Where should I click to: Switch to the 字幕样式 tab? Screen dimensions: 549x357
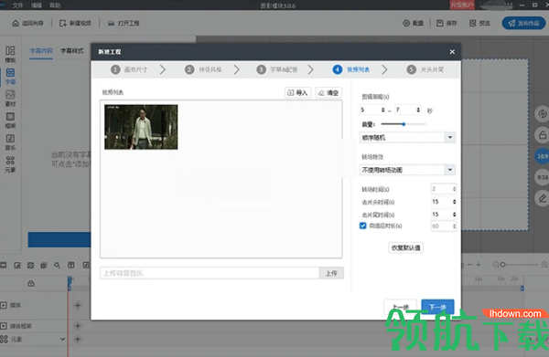pyautogui.click(x=72, y=51)
